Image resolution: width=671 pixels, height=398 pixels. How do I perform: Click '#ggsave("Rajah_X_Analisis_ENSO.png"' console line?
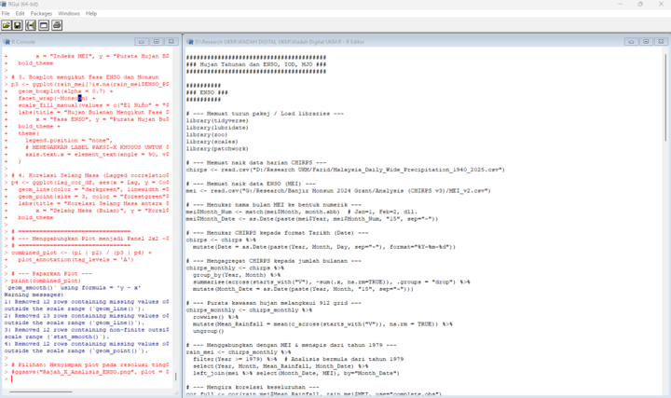click(x=89, y=372)
